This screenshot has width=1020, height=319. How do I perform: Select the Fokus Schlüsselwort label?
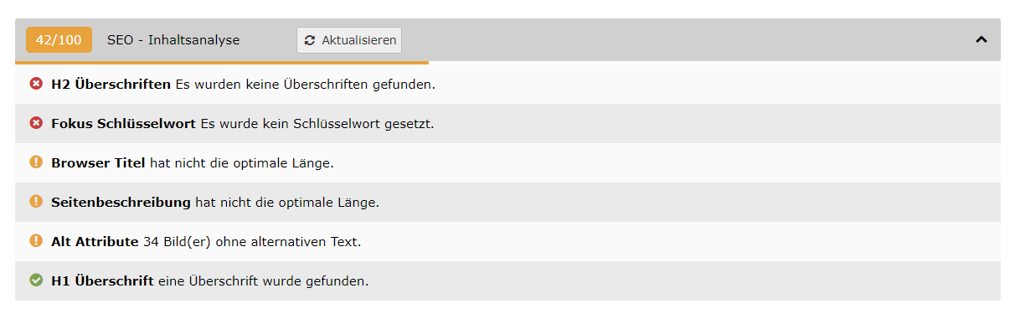123,124
